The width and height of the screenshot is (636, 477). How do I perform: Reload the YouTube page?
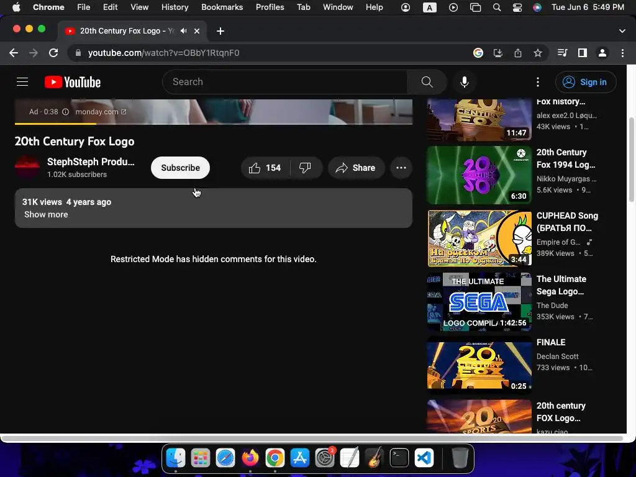coord(53,53)
